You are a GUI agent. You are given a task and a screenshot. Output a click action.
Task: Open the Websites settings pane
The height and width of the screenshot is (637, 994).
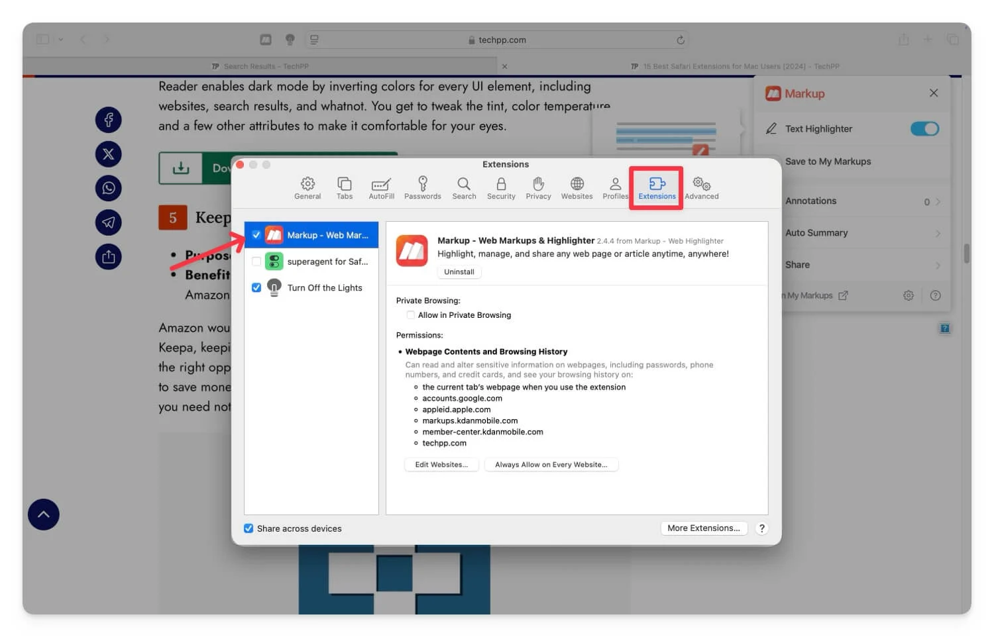577,188
